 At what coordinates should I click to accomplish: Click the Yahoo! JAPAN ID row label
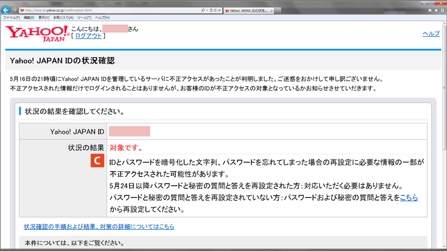[x=77, y=132]
